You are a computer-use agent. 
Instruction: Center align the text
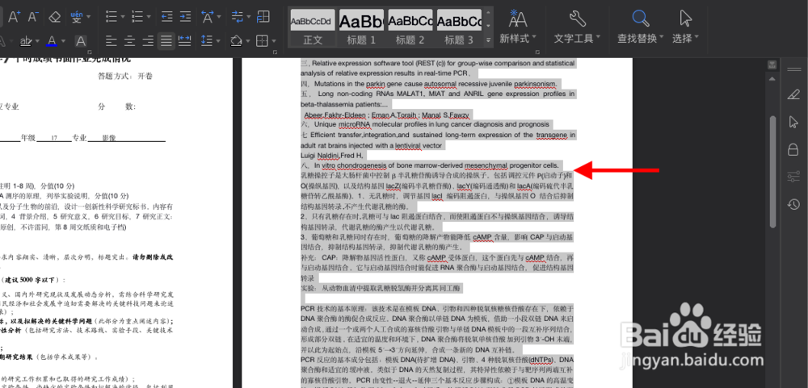pyautogui.click(x=130, y=40)
